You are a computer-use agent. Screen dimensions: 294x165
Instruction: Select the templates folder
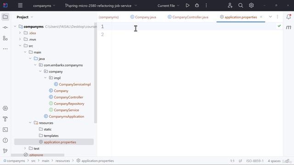pyautogui.click(x=51, y=136)
